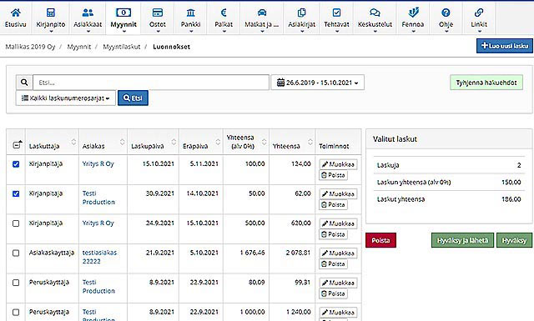
Task: Uncheck invoice dated 30.9.2021 Testi Production
Action: 16,193
